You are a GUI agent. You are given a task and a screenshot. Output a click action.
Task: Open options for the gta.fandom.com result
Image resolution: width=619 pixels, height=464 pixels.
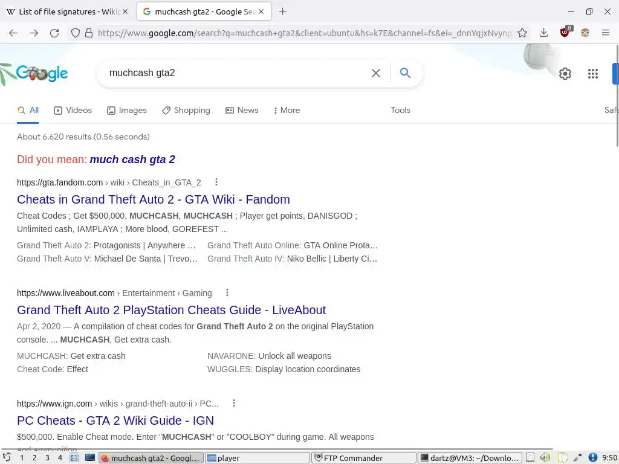tap(216, 182)
